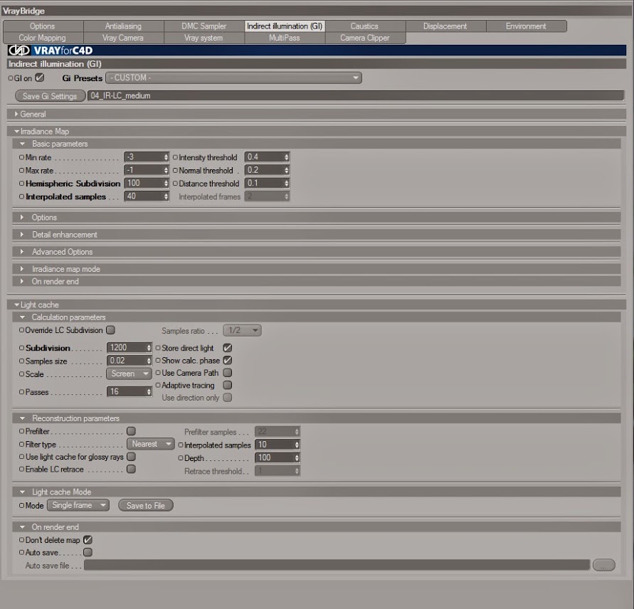Click the animation dot beside Min rate
Image resolution: width=634 pixels, height=609 pixels.
point(21,157)
